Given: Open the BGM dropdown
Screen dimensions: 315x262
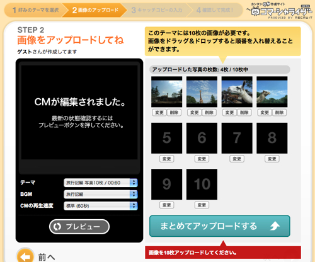Looking at the screenshot, I should pos(101,194).
